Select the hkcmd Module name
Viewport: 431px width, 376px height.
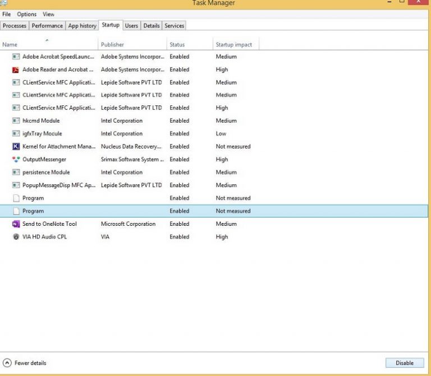(41, 121)
